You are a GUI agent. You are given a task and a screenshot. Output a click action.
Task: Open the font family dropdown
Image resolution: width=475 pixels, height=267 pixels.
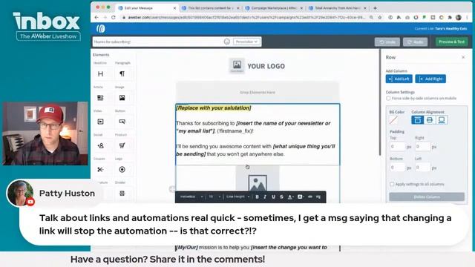click(191, 197)
